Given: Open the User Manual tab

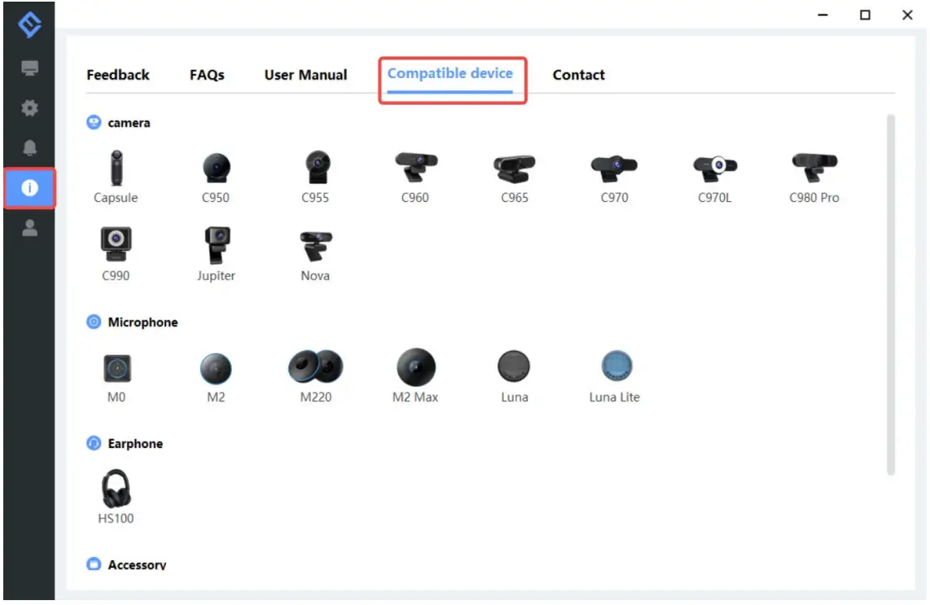Looking at the screenshot, I should click(x=305, y=75).
